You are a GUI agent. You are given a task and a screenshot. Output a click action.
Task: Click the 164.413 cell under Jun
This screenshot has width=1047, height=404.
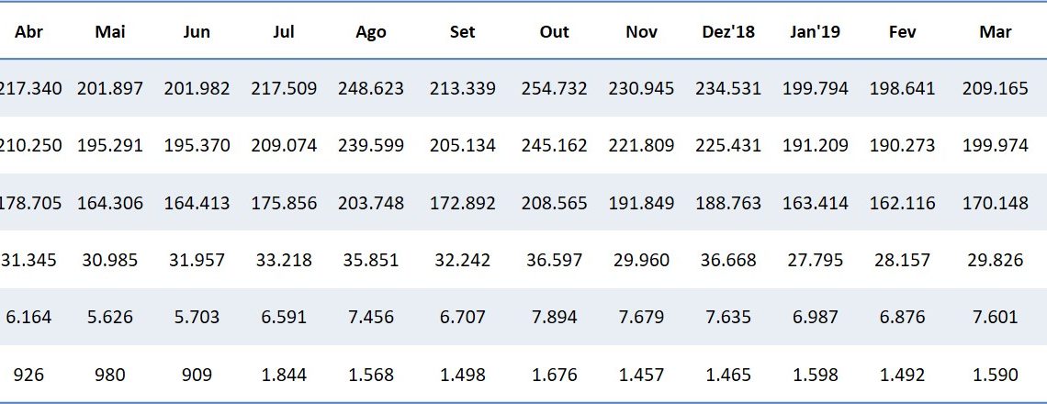coord(197,203)
